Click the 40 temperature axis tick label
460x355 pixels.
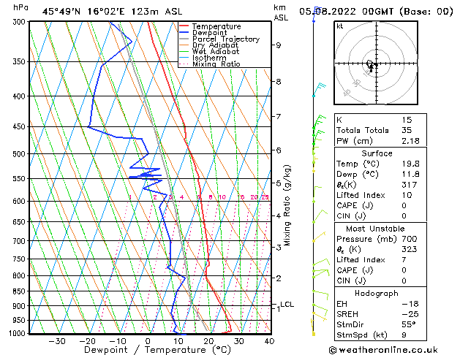point(269,342)
